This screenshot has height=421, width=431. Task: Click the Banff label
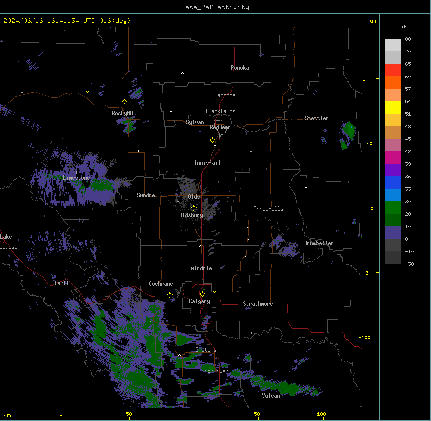(x=62, y=283)
